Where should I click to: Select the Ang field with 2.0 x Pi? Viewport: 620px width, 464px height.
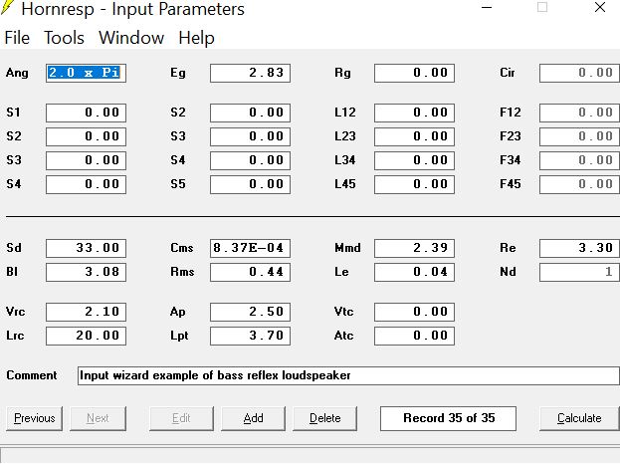86,73
